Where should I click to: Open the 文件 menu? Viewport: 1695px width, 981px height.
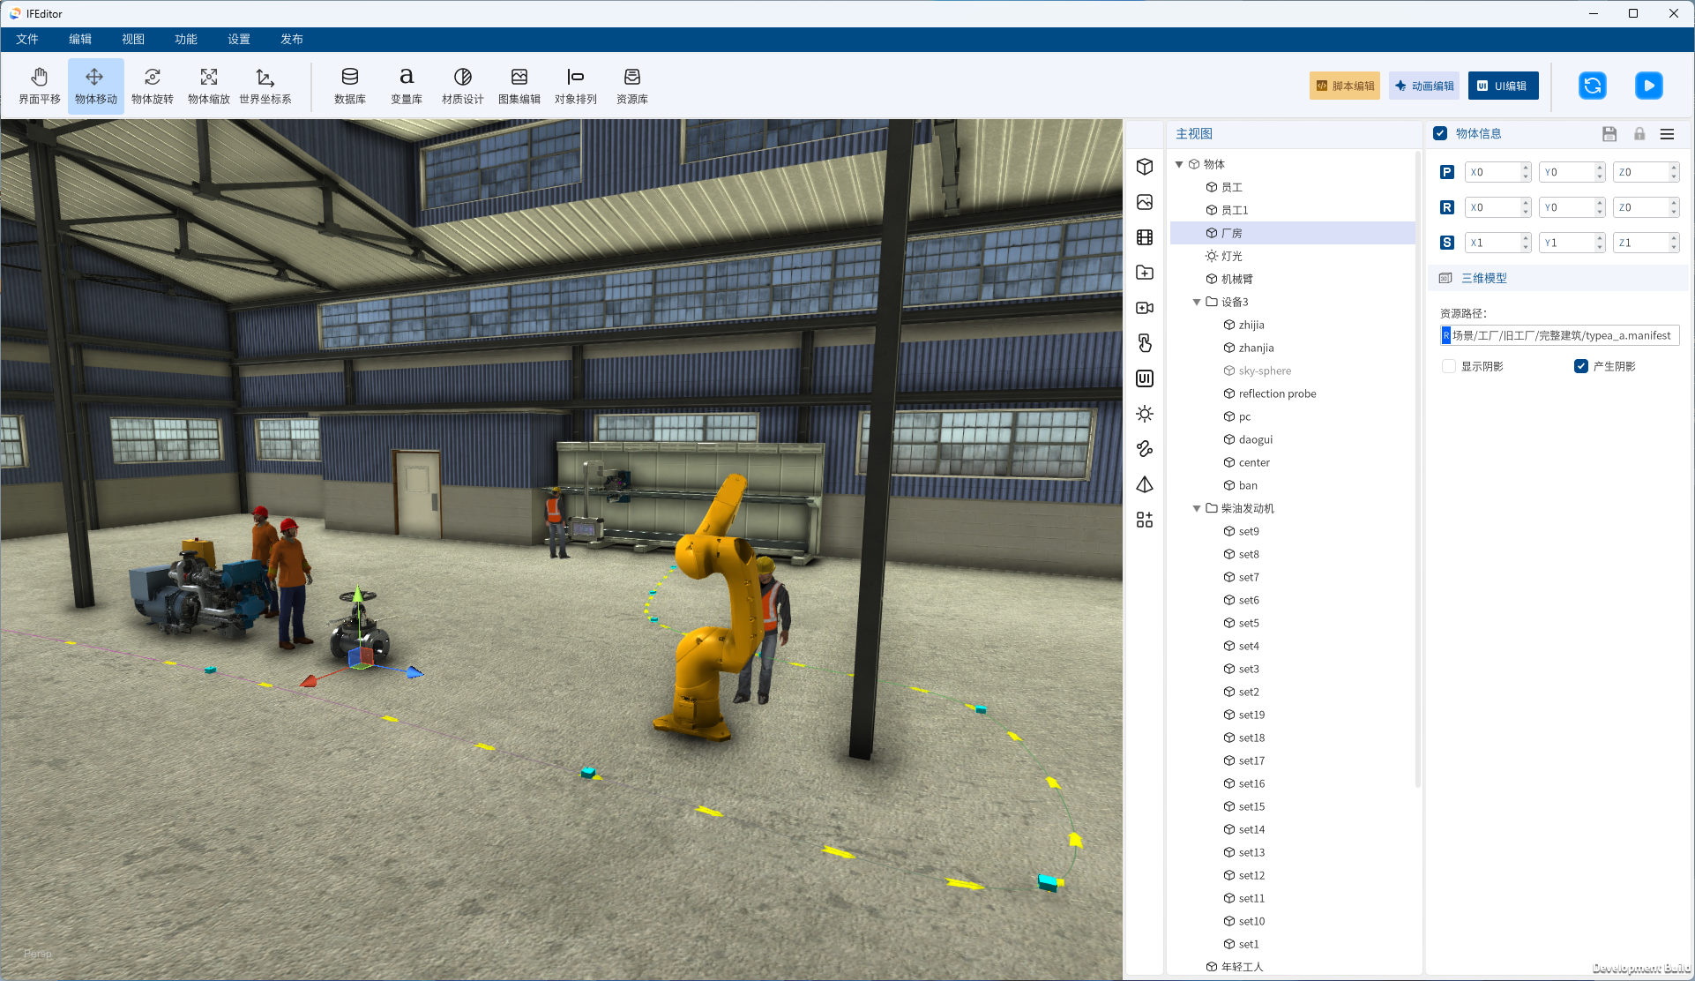point(27,39)
